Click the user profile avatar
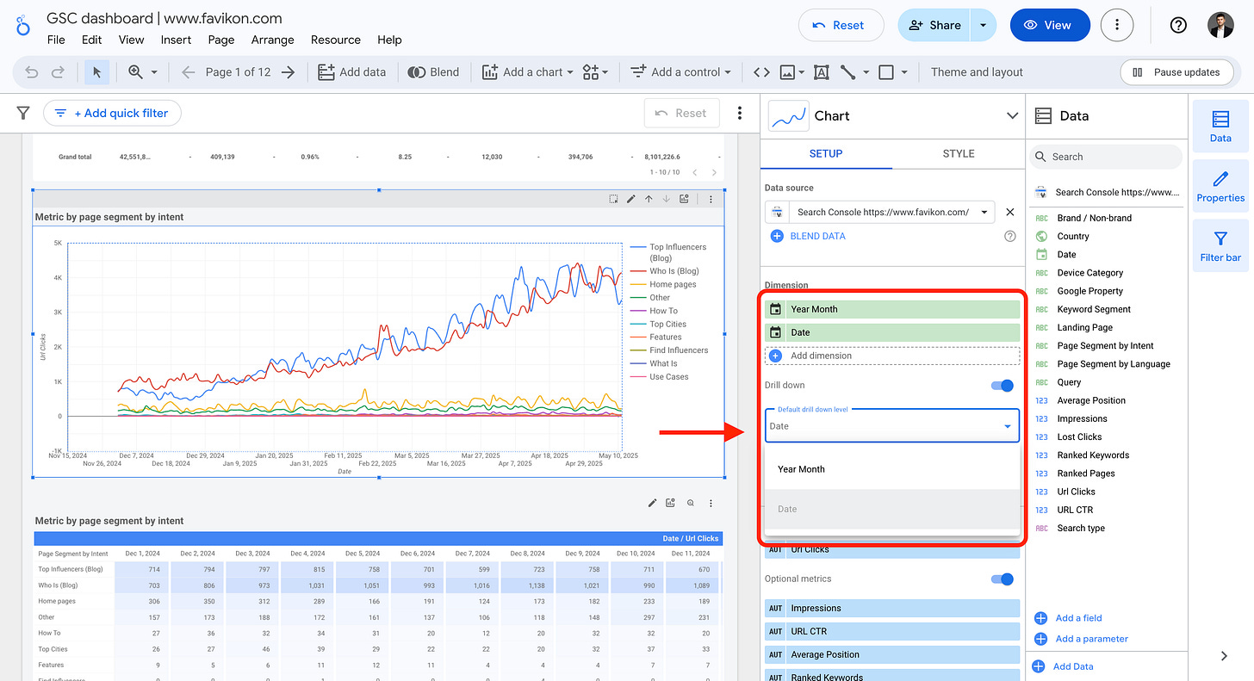The width and height of the screenshot is (1254, 681). point(1220,25)
